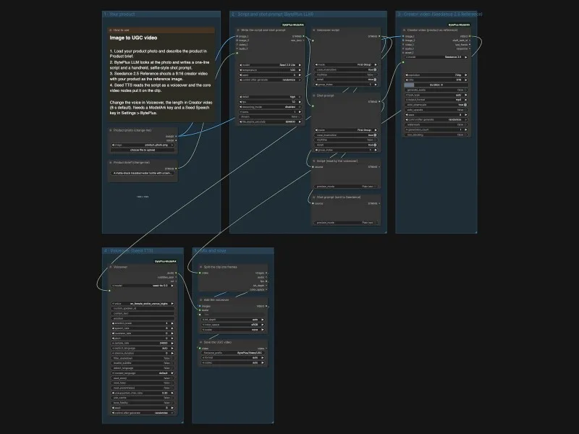
Task: Click choose file to upload button
Action: [143, 150]
